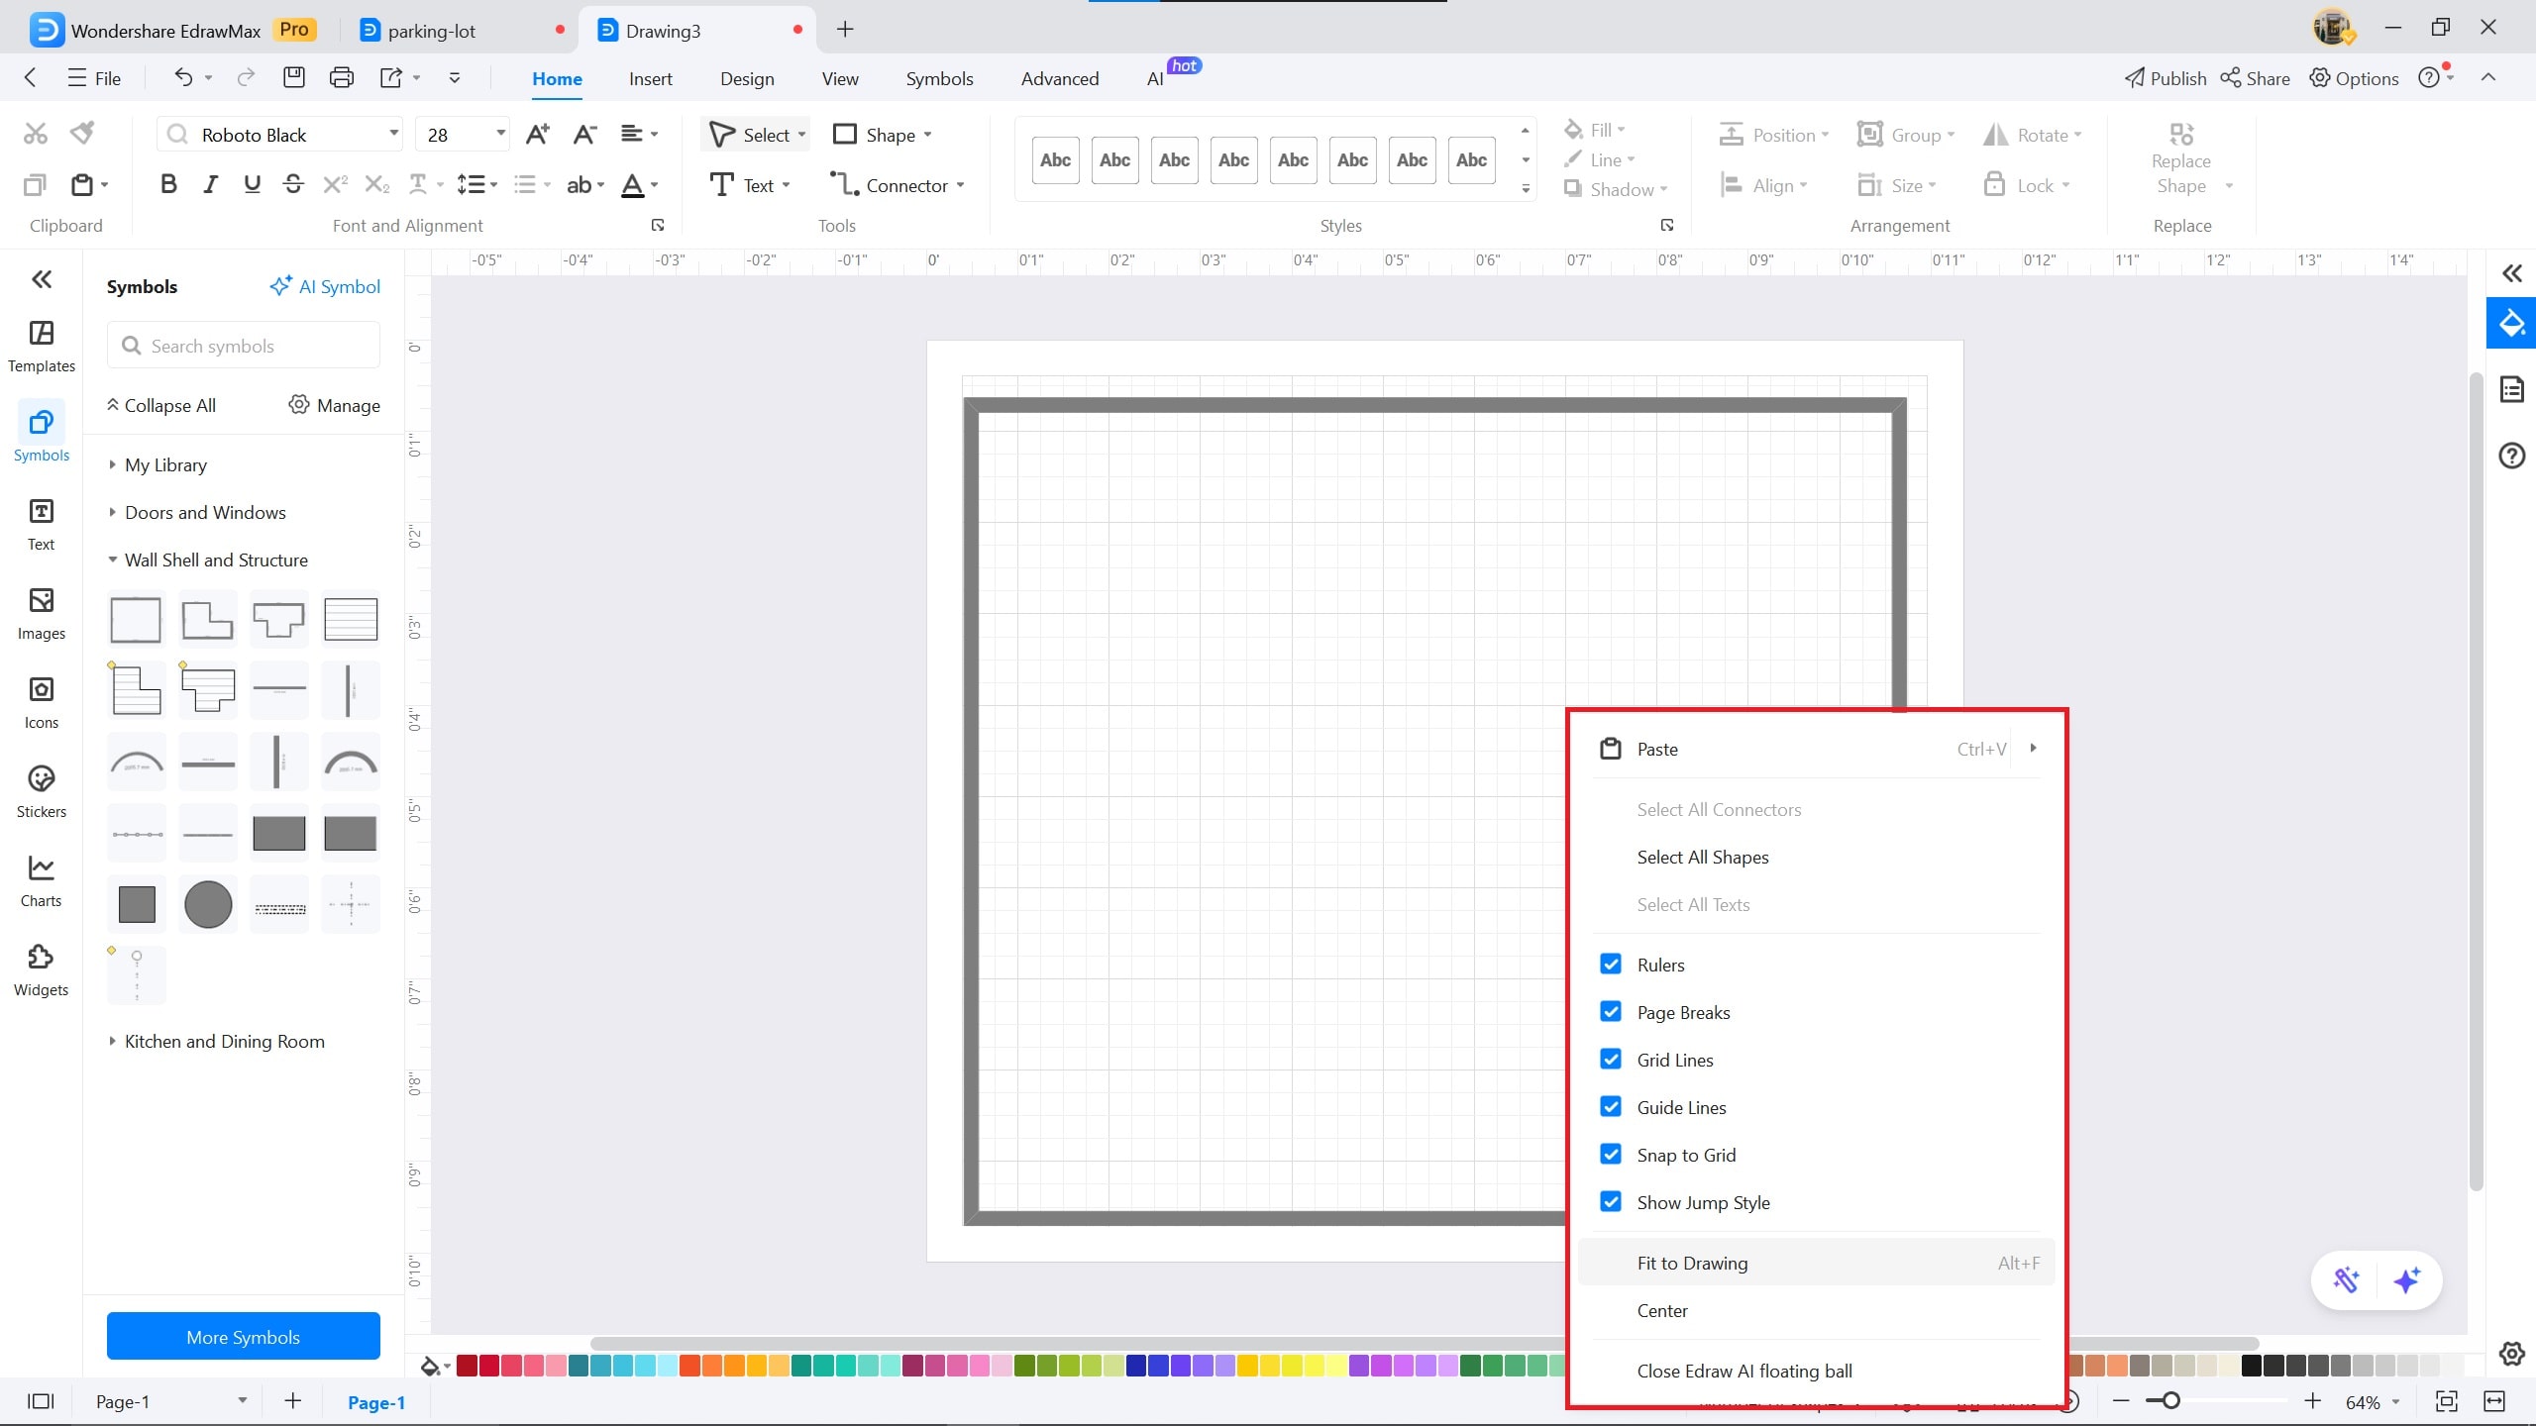Click the Search symbols field

[x=243, y=346]
